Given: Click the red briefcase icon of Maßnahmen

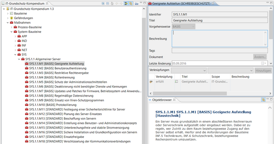Looking at the screenshot, I should (12, 23).
